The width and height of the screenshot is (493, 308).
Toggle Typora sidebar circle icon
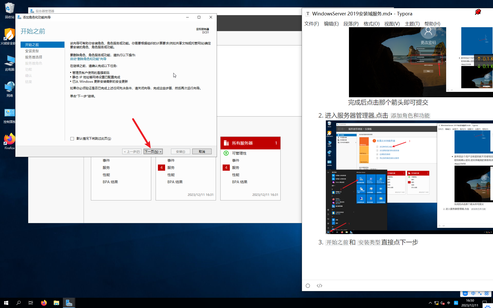[308, 286]
